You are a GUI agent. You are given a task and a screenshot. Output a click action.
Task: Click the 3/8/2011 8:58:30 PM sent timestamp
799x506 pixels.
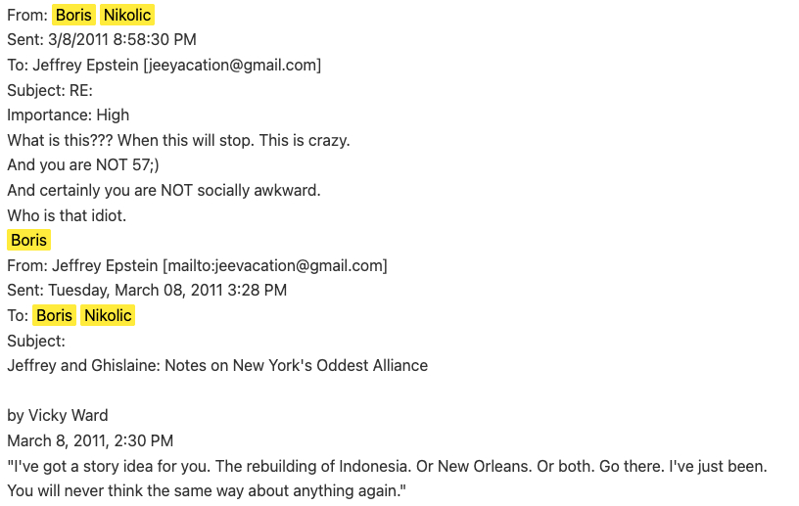point(121,39)
